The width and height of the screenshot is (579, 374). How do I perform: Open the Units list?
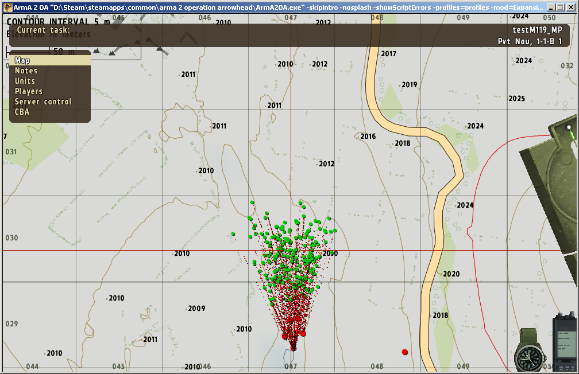pos(50,81)
